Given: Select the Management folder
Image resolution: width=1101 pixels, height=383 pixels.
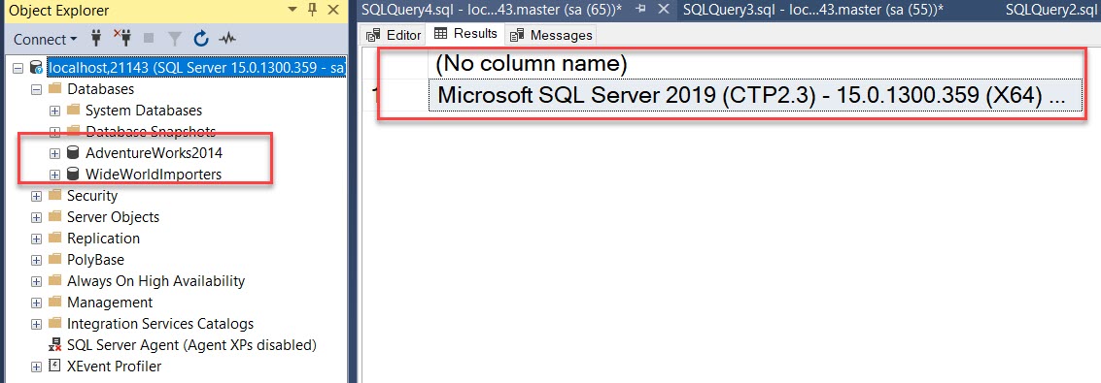Looking at the screenshot, I should [110, 303].
